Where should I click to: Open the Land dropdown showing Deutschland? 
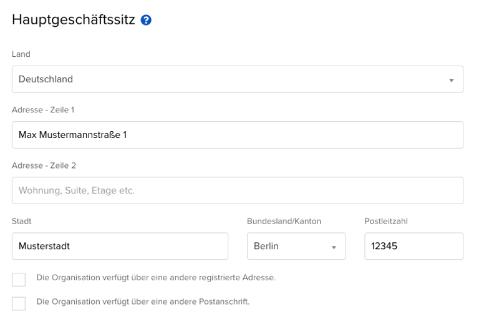point(237,79)
